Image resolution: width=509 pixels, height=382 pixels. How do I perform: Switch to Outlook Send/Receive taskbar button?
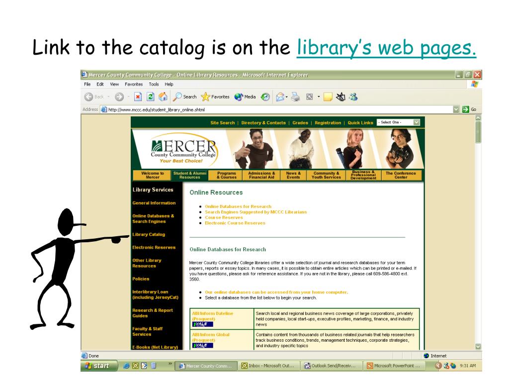tap(332, 366)
